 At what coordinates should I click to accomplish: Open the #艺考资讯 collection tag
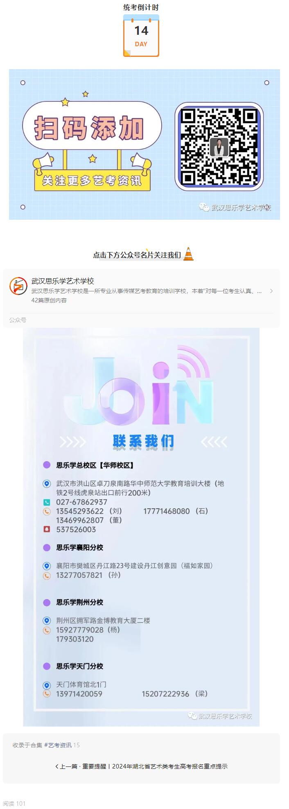[x=58, y=745]
